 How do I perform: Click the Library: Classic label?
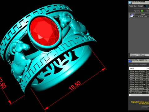[138, 65]
